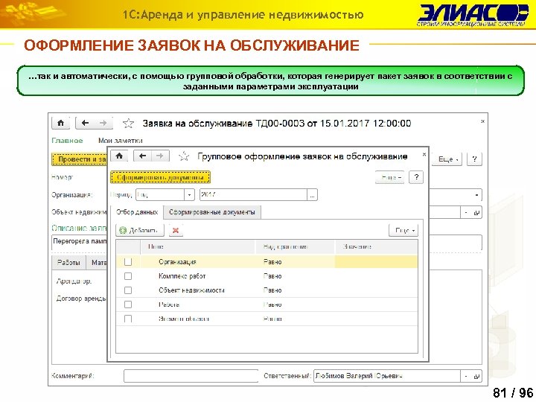536x402 pixels.
Task: Add Групповое оформление заявок to favorites
Action: click(x=184, y=156)
